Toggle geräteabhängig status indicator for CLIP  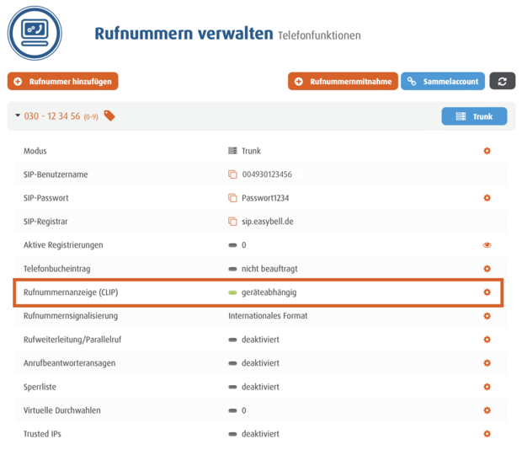pos(233,292)
